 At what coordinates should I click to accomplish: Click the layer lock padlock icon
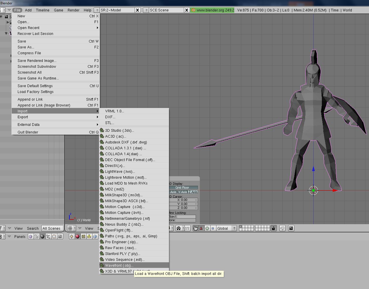(x=274, y=228)
